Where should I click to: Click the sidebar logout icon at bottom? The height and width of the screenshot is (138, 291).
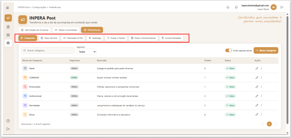click(x=8, y=129)
